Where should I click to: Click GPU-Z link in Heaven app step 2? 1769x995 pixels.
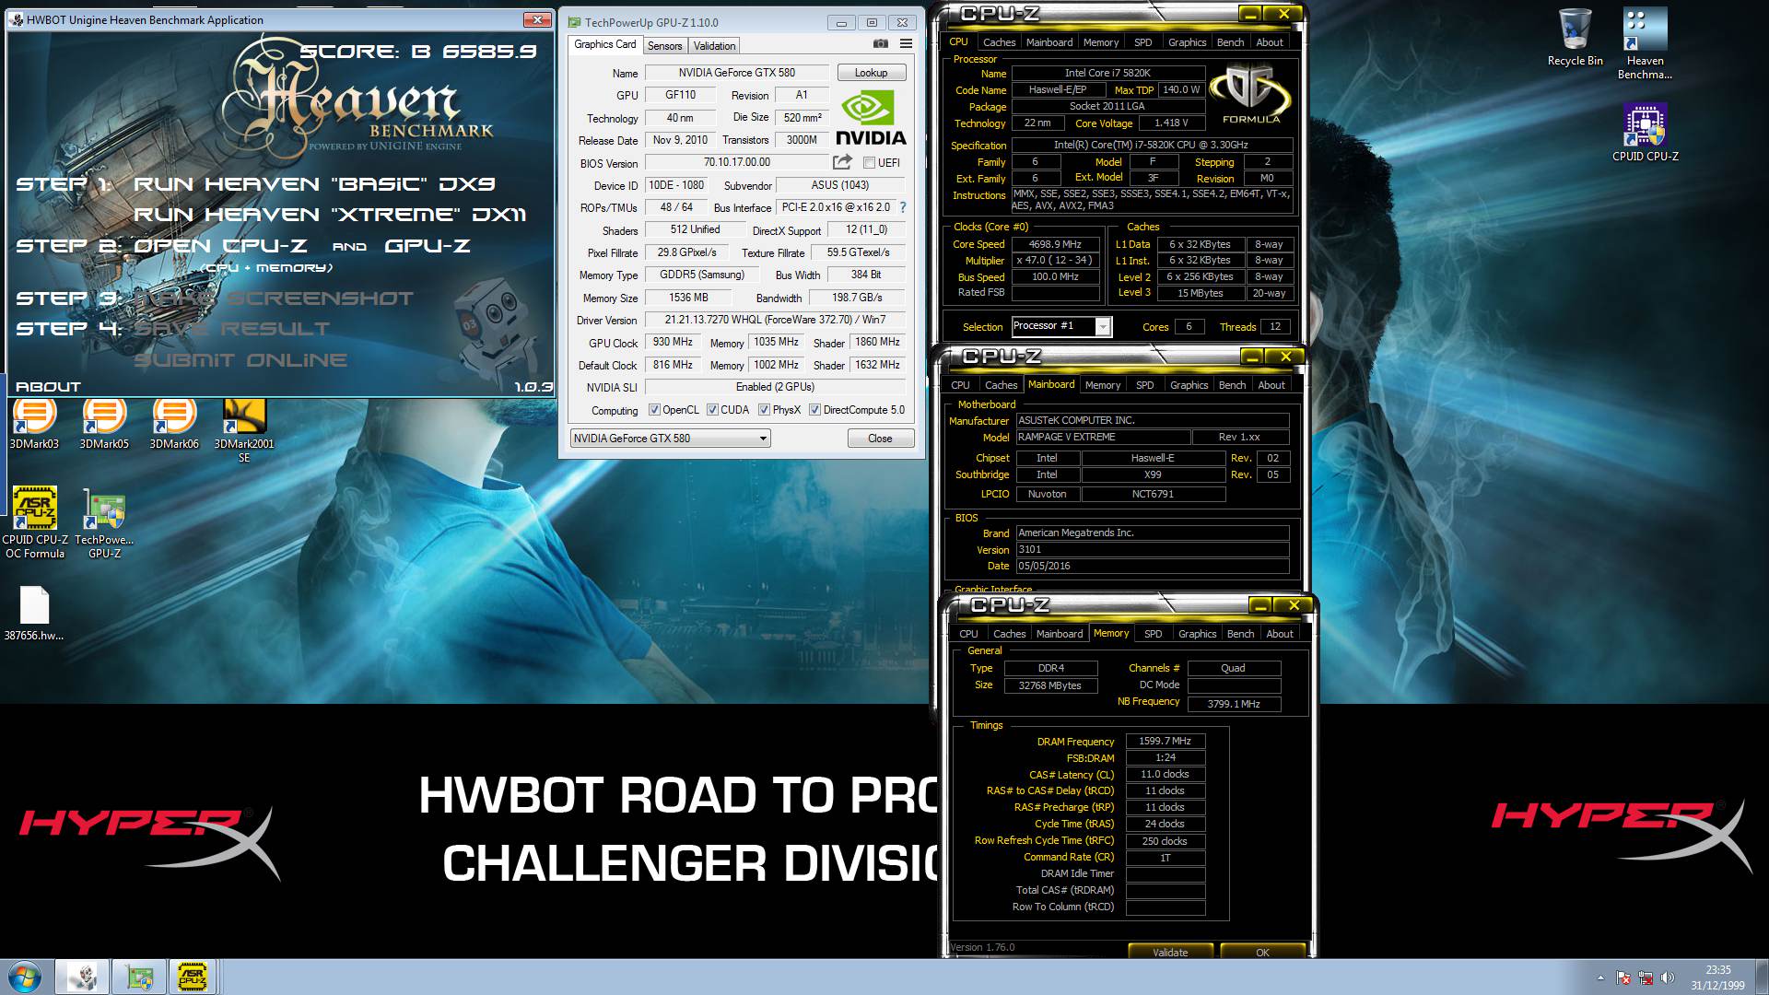point(428,246)
